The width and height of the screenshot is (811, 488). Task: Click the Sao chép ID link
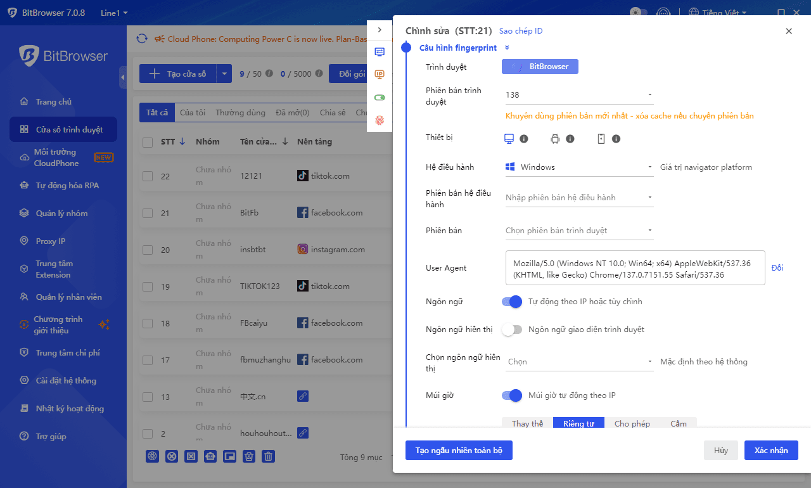click(521, 30)
